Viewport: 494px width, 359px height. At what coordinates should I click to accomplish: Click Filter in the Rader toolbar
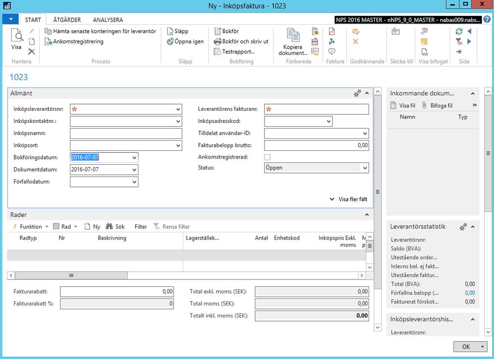pos(140,226)
